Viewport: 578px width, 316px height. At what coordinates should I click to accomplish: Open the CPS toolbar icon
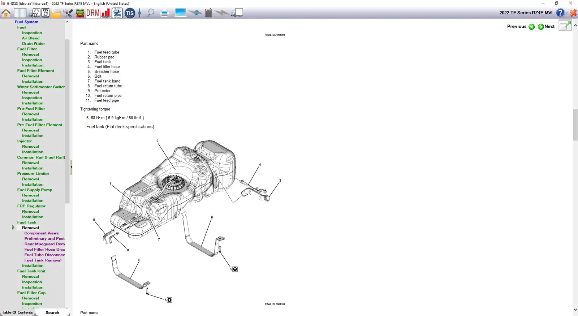coord(46,13)
